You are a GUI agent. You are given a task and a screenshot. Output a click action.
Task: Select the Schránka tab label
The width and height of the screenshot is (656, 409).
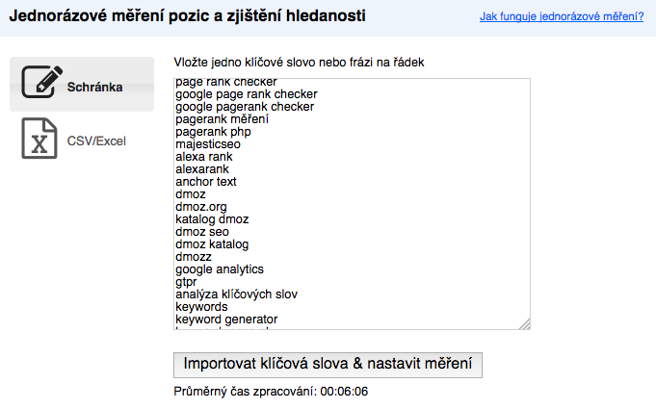coord(94,87)
